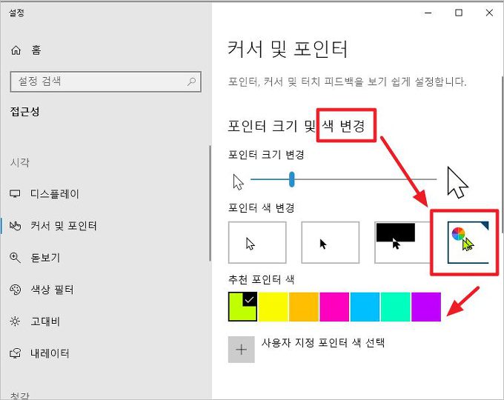
Task: Click the Home icon in sidebar
Action: point(16,50)
